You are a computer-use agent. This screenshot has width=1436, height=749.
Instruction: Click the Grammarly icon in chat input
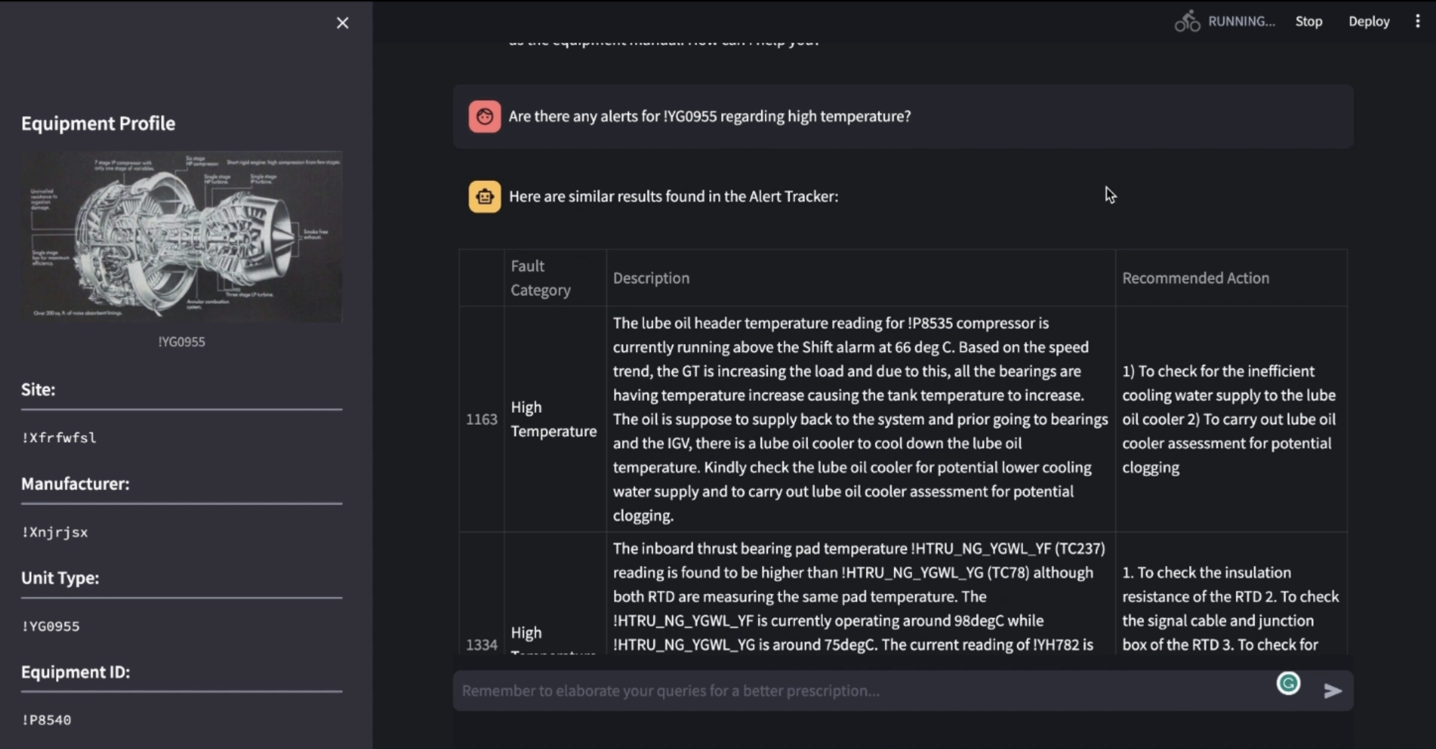pyautogui.click(x=1288, y=683)
